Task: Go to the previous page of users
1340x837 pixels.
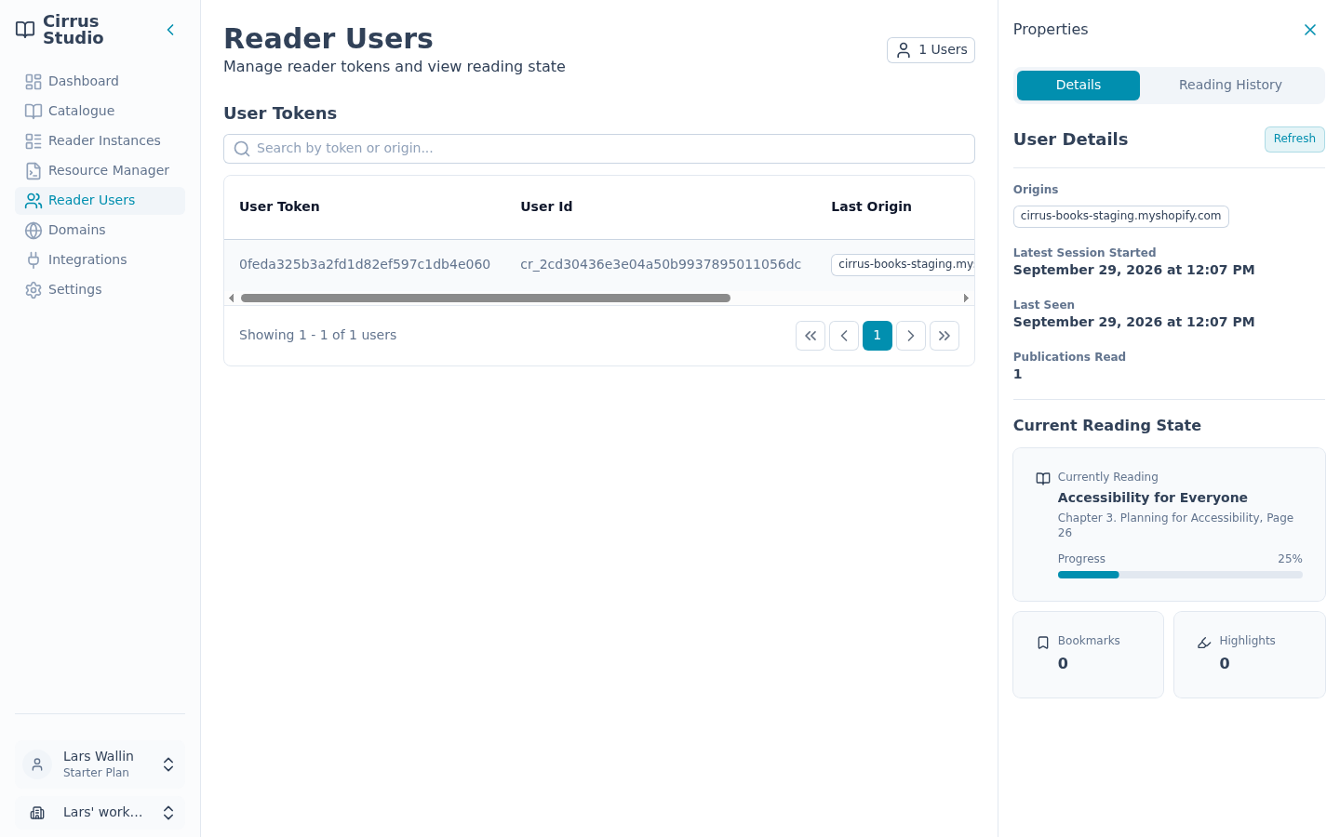Action: click(844, 336)
